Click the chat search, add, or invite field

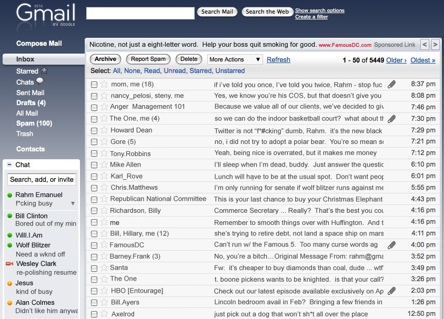click(42, 180)
